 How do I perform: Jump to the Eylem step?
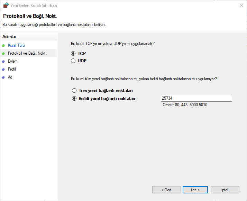click(12, 61)
